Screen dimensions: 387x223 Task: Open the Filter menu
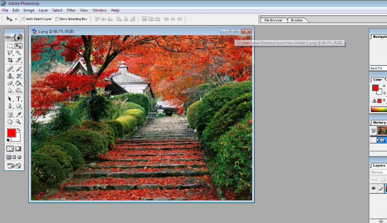pyautogui.click(x=71, y=10)
